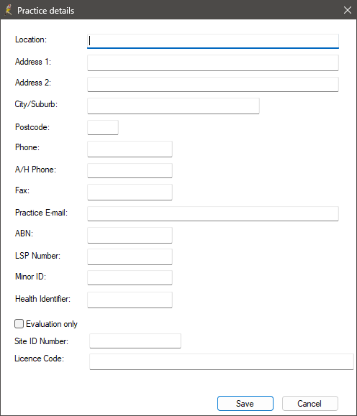Screen dimensions: 357x416
Task: Select the Address 1 field
Action: [x=213, y=63]
